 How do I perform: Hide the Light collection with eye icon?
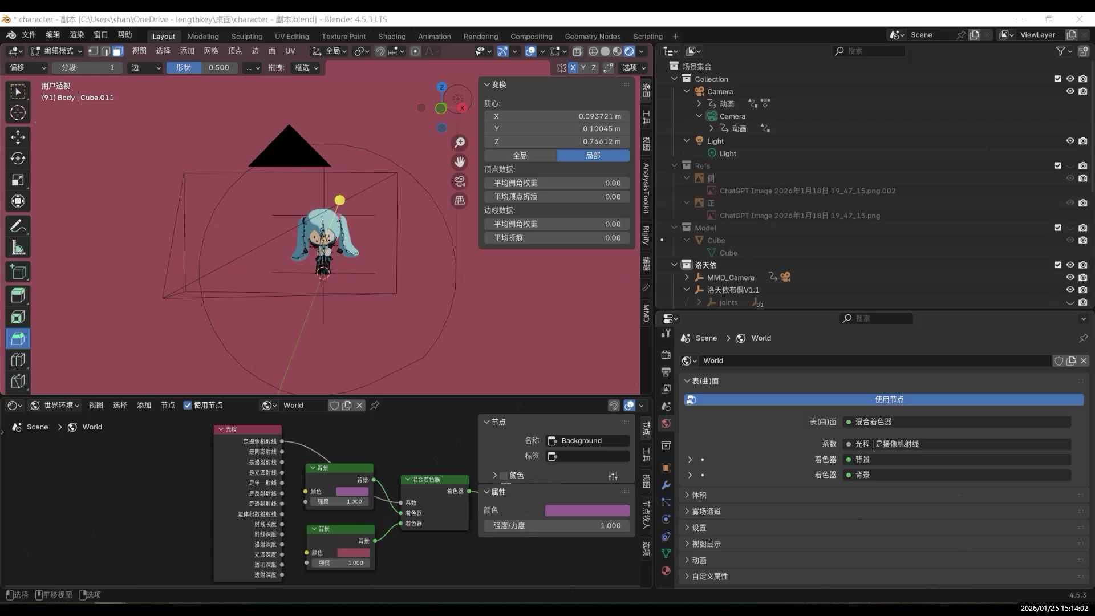tap(1070, 141)
